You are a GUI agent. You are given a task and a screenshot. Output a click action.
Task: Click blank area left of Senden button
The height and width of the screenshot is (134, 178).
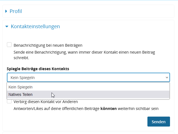click(83, 122)
